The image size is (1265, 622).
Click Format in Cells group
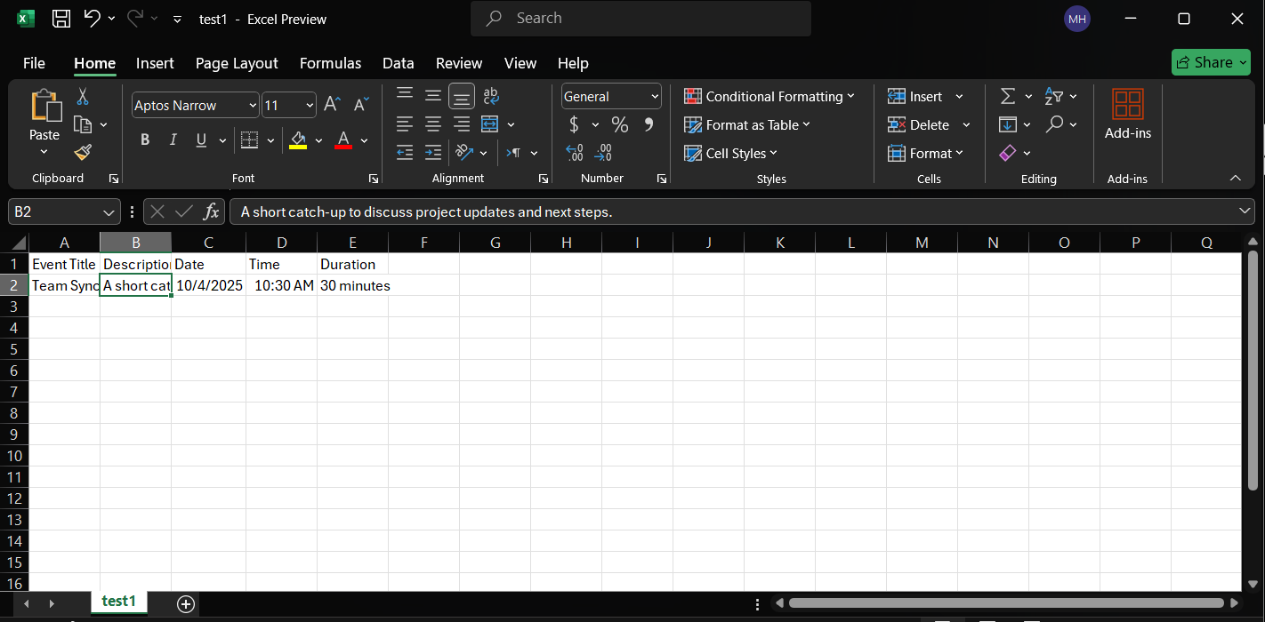[x=925, y=153]
